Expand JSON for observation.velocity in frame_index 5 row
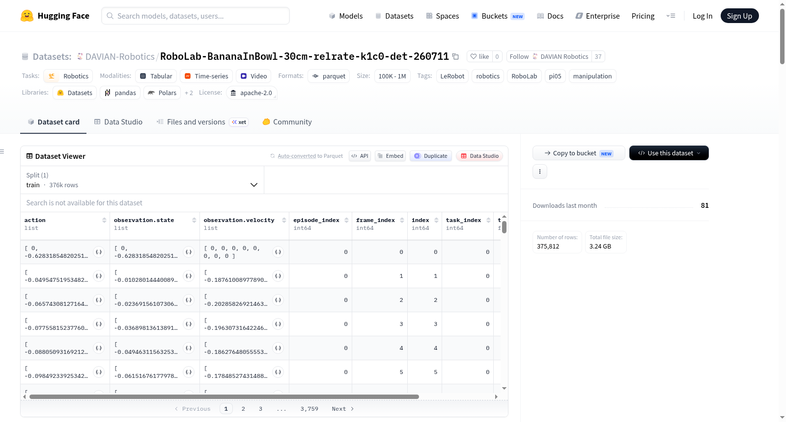This screenshot has width=786, height=422. (x=278, y=372)
